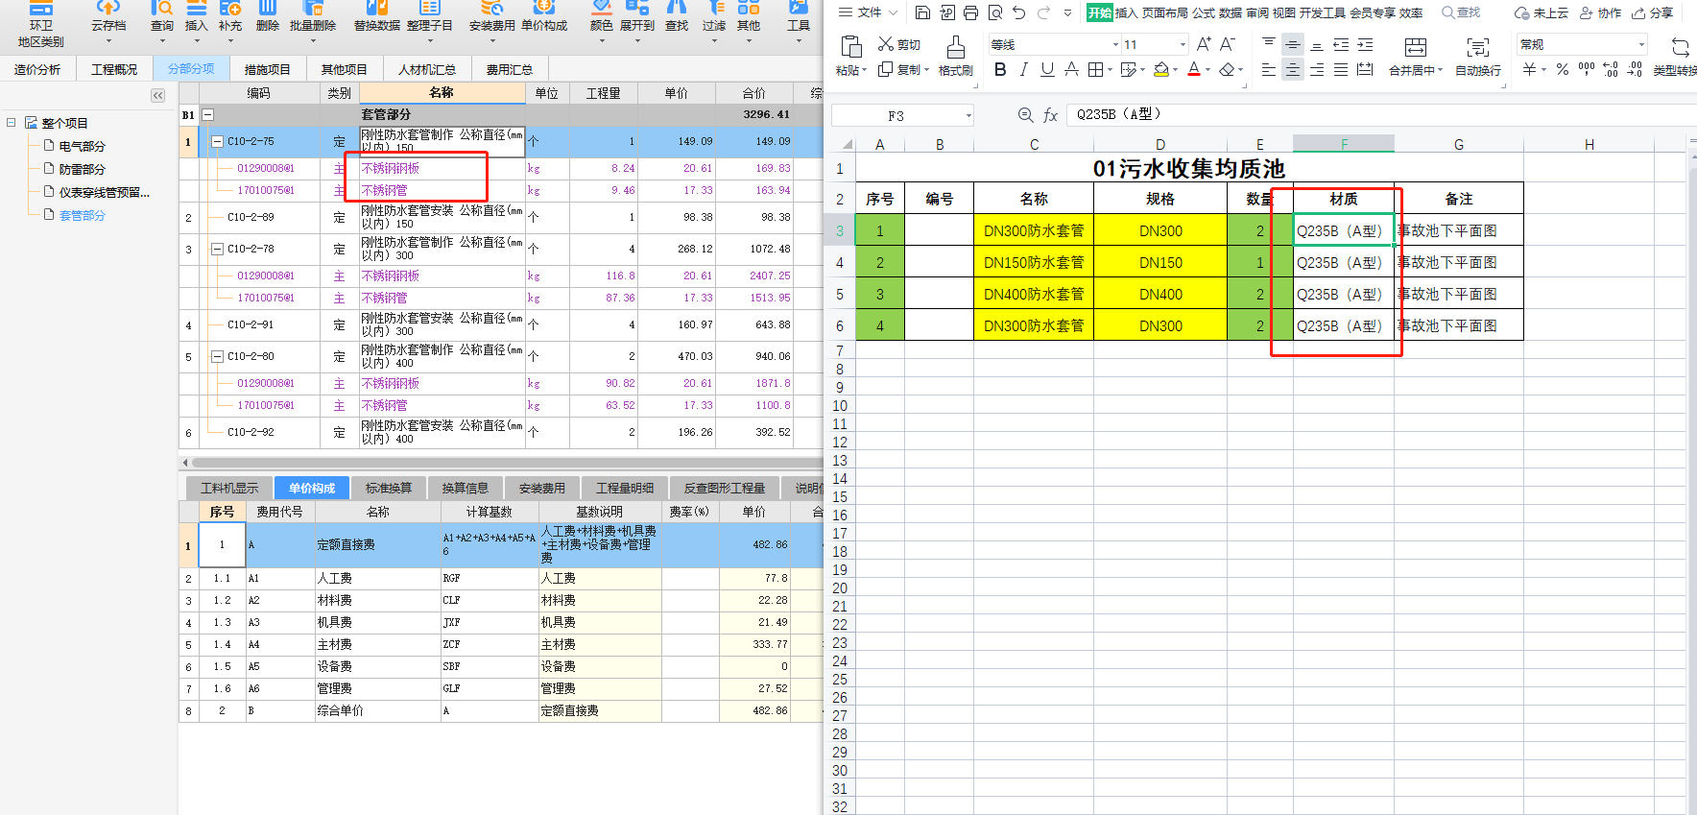Screen dimensions: 1697x815
Task: Open the 人材机汇总 tab
Action: click(427, 69)
